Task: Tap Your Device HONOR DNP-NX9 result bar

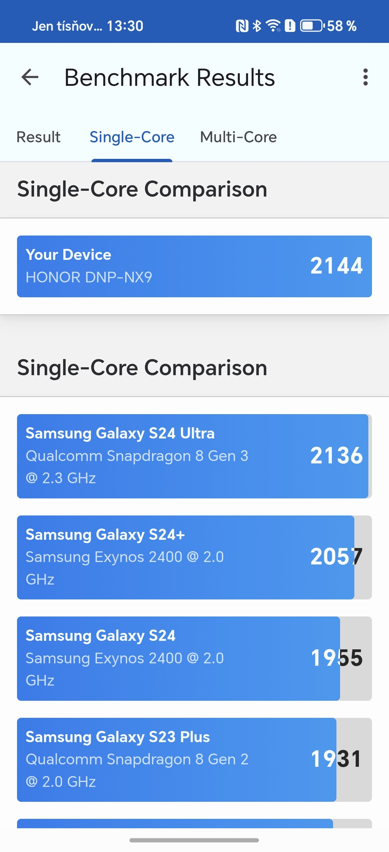Action: (194, 266)
